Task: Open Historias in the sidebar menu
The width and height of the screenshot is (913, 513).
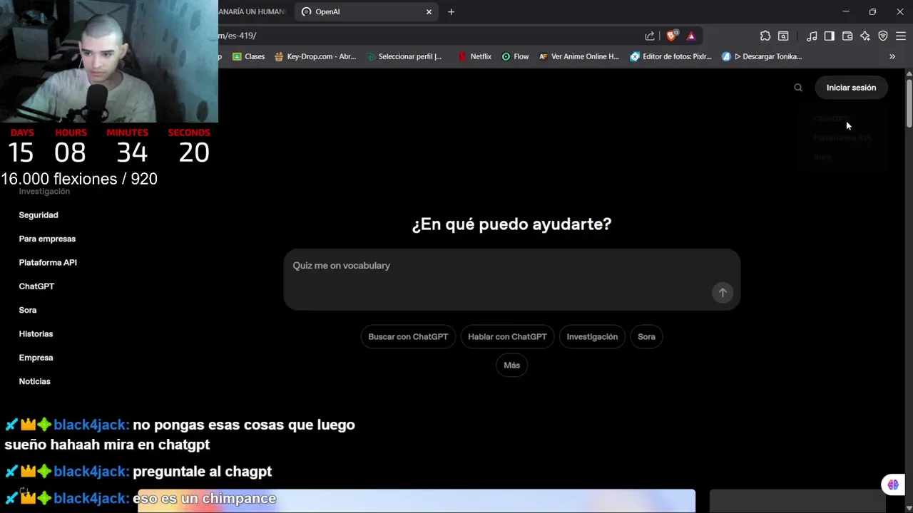Action: click(36, 334)
